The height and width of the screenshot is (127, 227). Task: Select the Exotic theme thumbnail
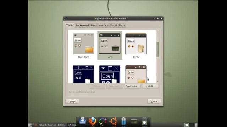pyautogui.click(x=136, y=44)
